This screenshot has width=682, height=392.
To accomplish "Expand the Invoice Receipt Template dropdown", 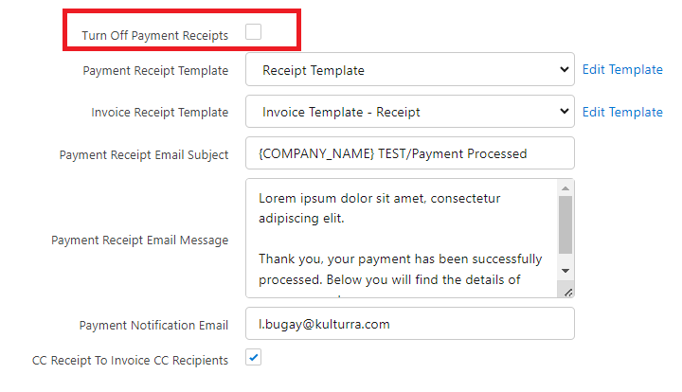I will (409, 112).
